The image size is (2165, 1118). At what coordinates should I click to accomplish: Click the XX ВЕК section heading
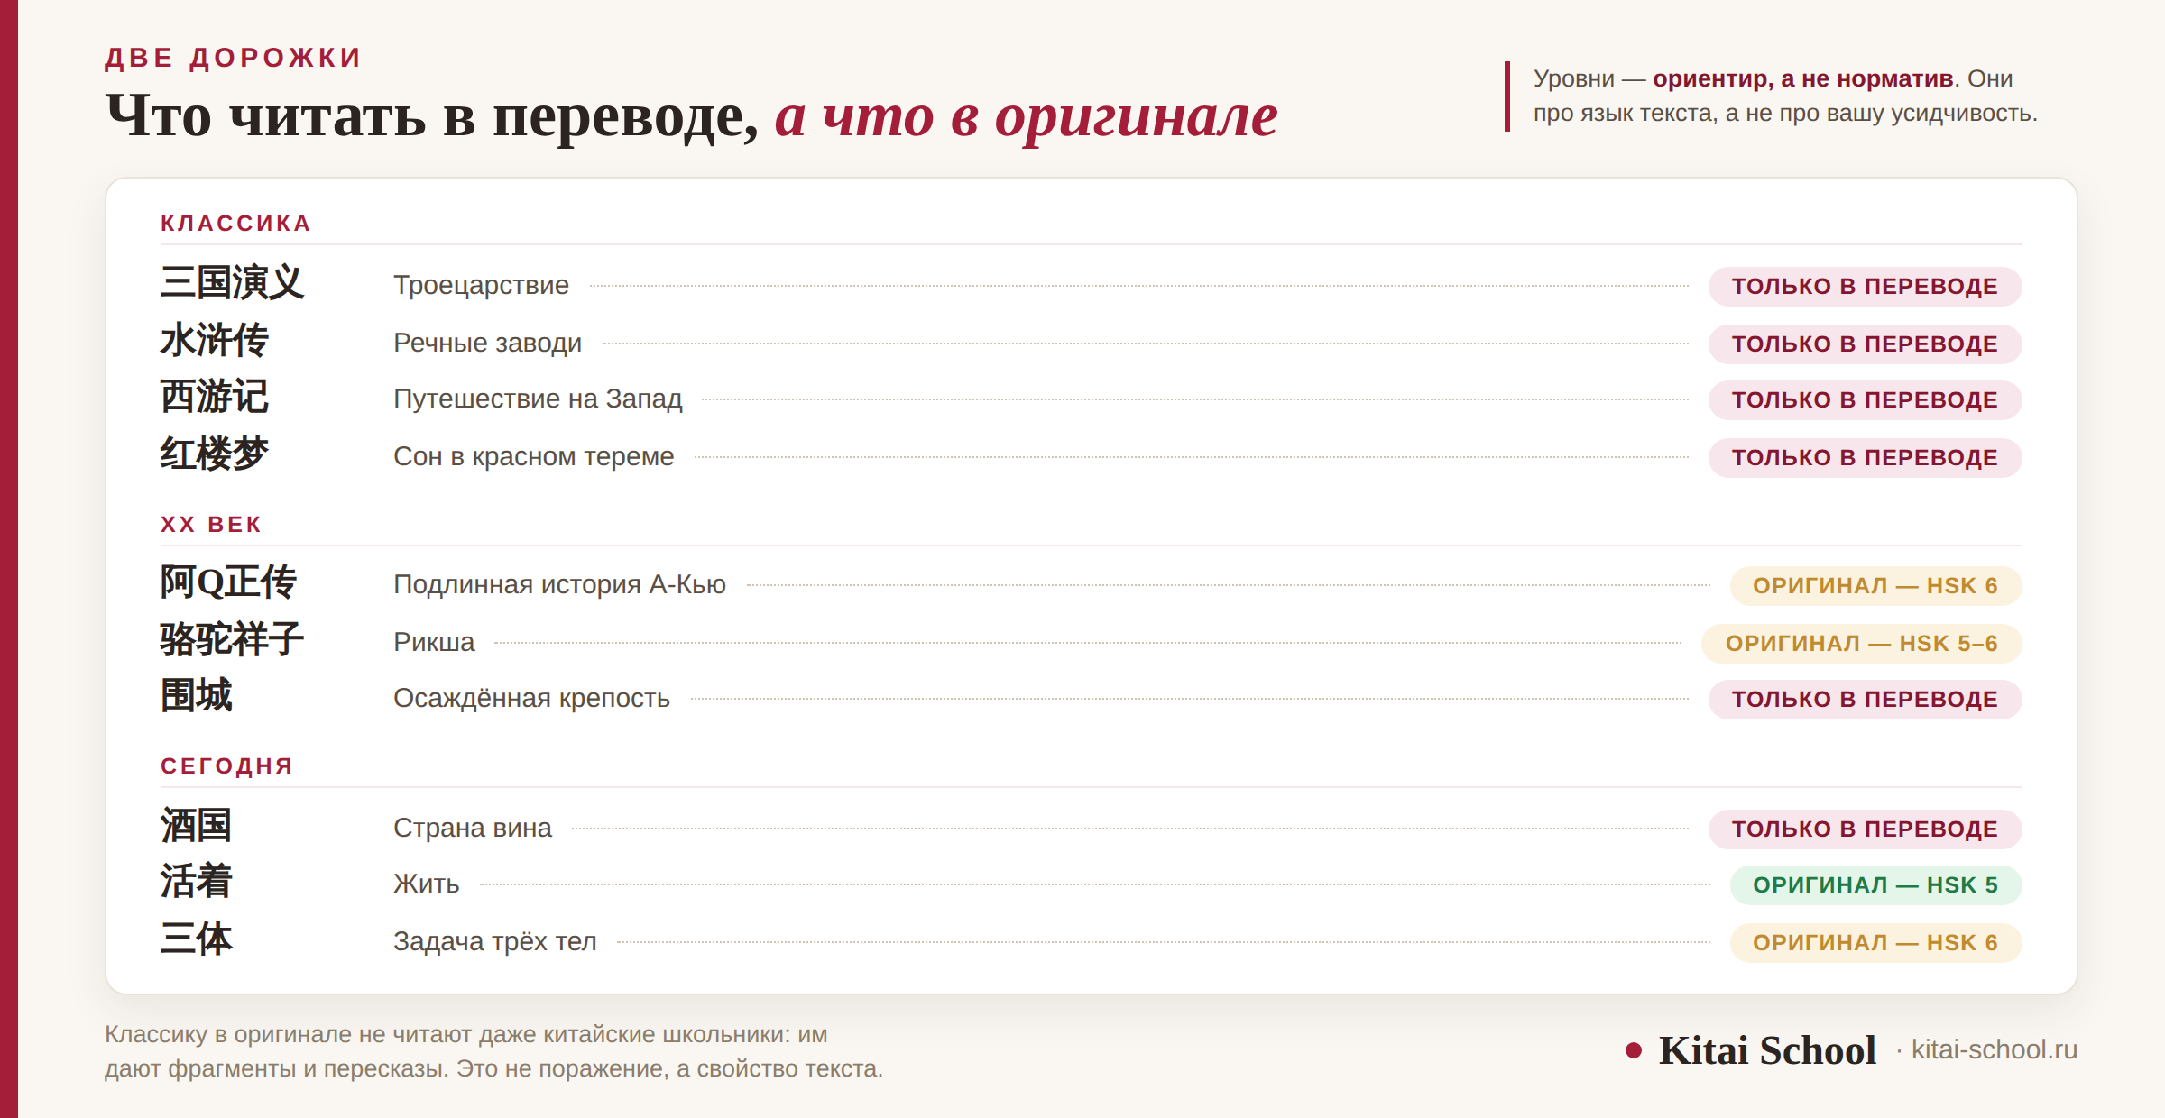(211, 525)
